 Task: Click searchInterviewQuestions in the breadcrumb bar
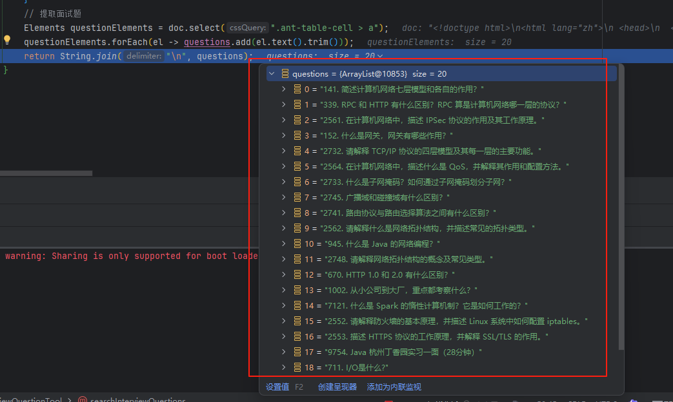138,400
